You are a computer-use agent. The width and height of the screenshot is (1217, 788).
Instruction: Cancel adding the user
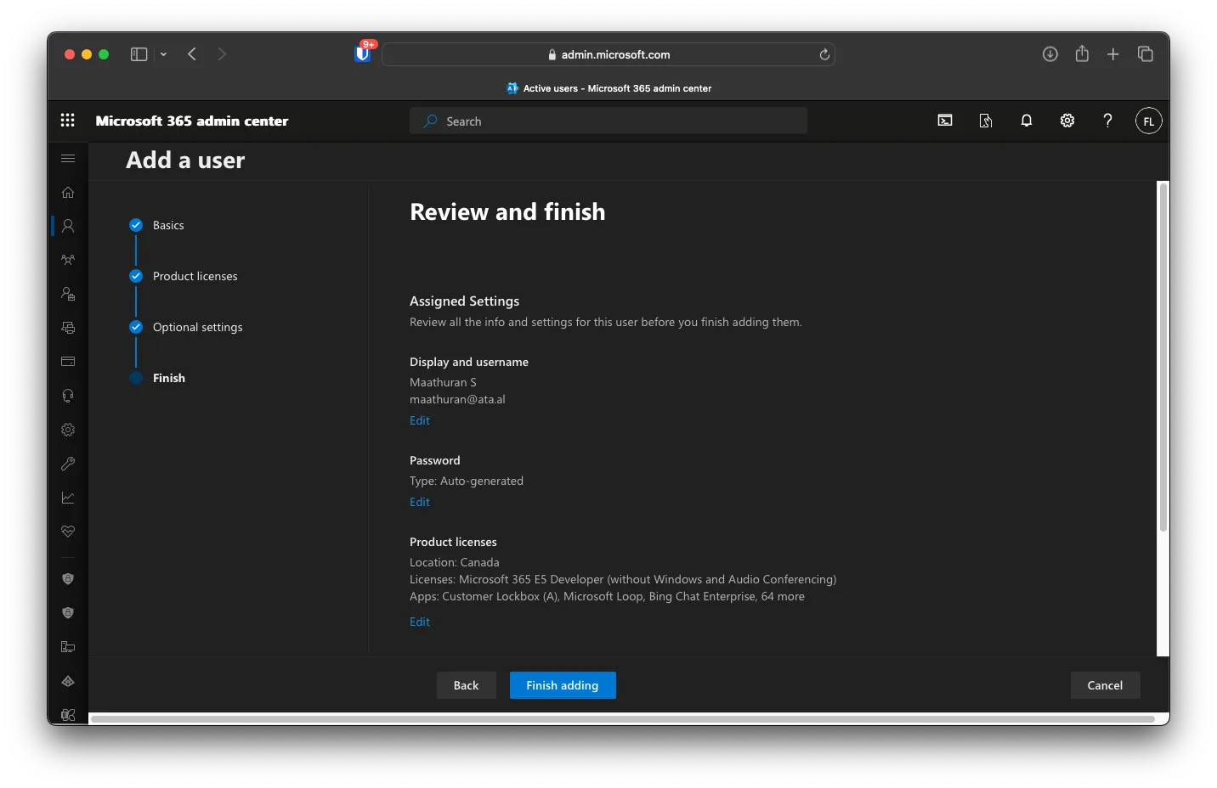click(1105, 685)
